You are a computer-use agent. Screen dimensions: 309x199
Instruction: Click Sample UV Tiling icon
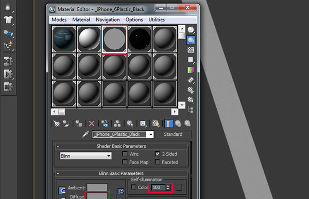[191, 60]
